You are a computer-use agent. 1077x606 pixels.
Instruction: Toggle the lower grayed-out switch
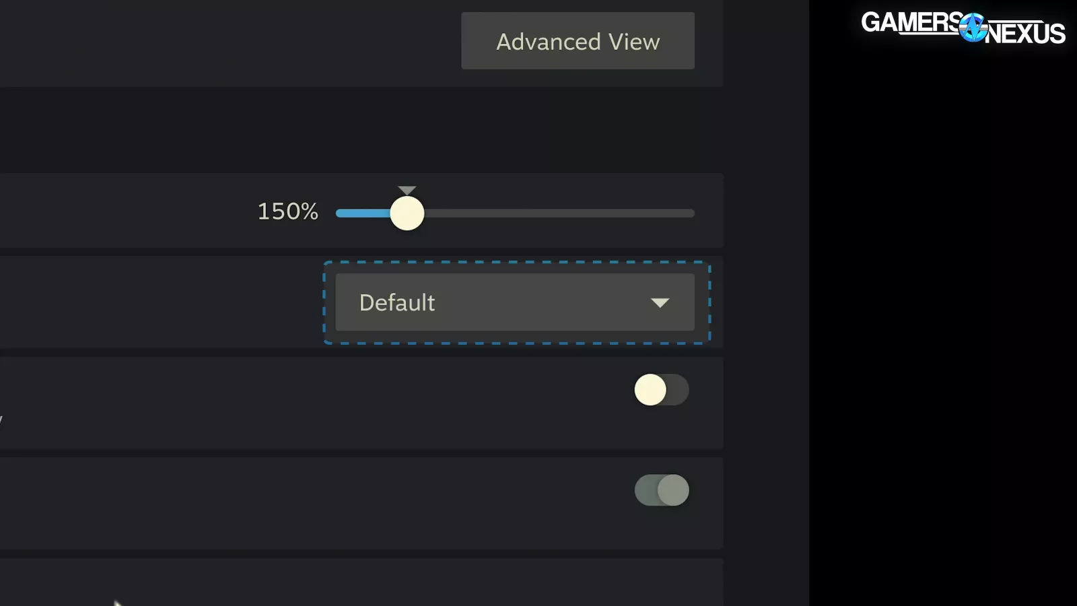tap(662, 490)
